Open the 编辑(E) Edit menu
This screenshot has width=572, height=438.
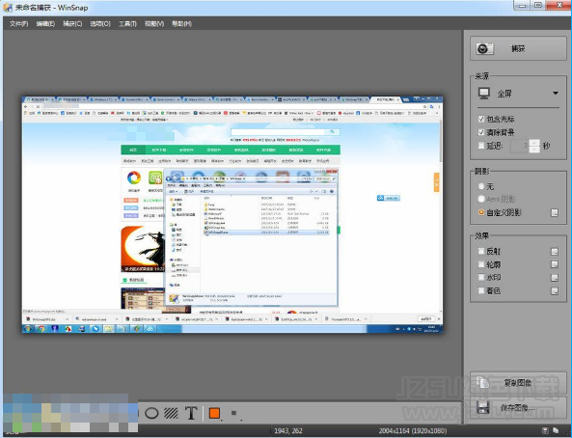click(x=45, y=23)
